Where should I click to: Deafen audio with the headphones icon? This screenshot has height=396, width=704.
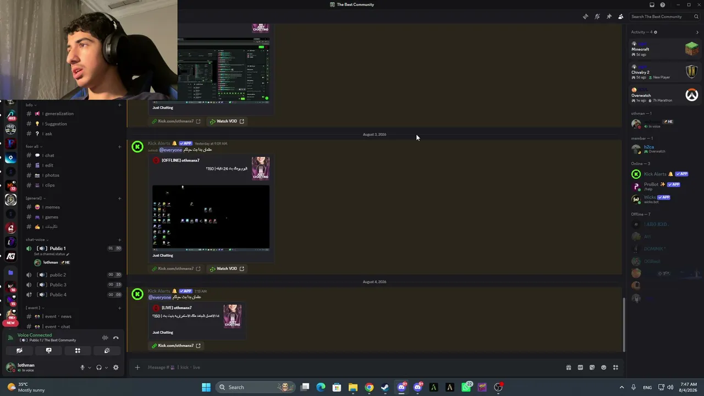pos(99,367)
